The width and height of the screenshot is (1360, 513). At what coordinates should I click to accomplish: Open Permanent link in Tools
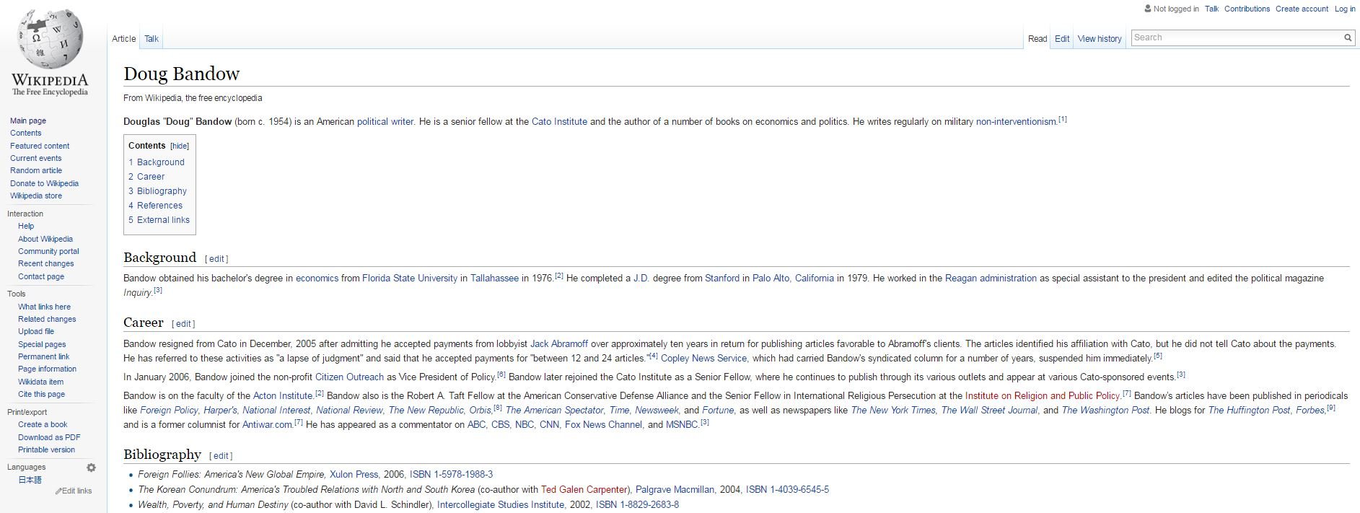pyautogui.click(x=43, y=356)
